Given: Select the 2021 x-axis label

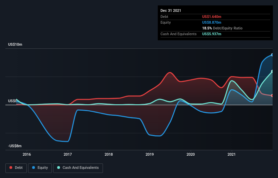Looking at the screenshot, I should [232, 154].
